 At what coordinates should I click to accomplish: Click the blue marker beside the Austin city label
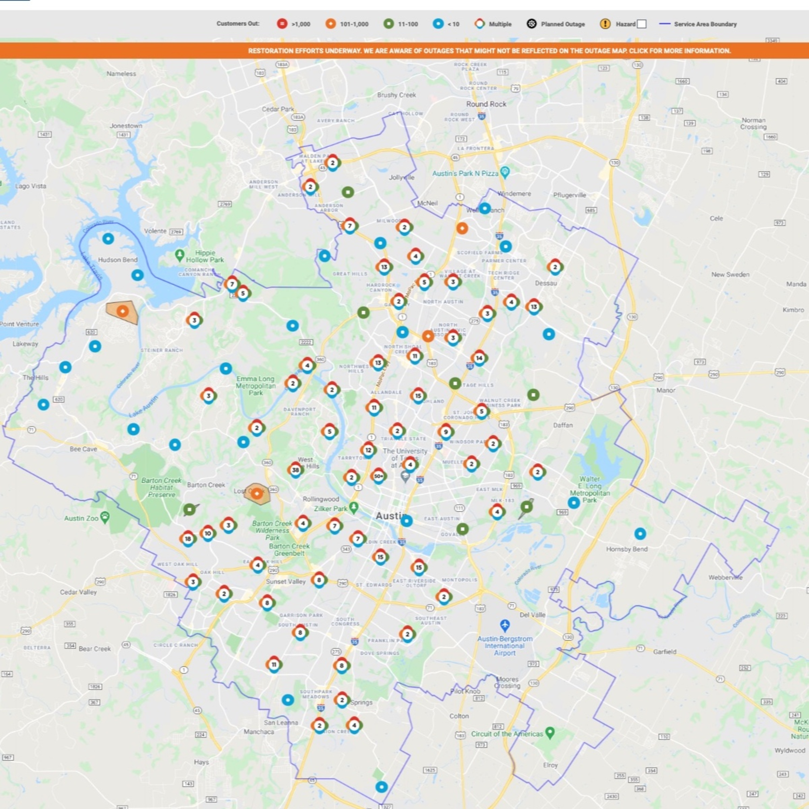click(x=407, y=521)
